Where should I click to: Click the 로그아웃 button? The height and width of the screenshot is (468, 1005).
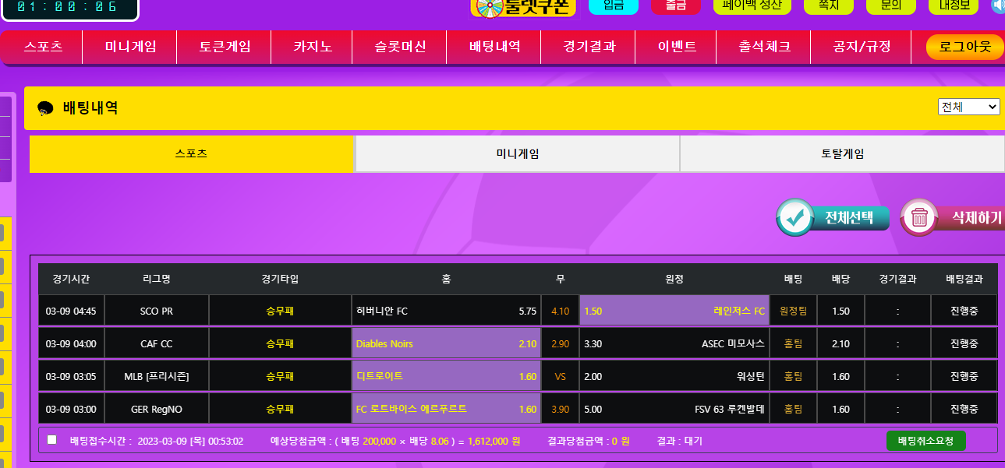pyautogui.click(x=964, y=47)
